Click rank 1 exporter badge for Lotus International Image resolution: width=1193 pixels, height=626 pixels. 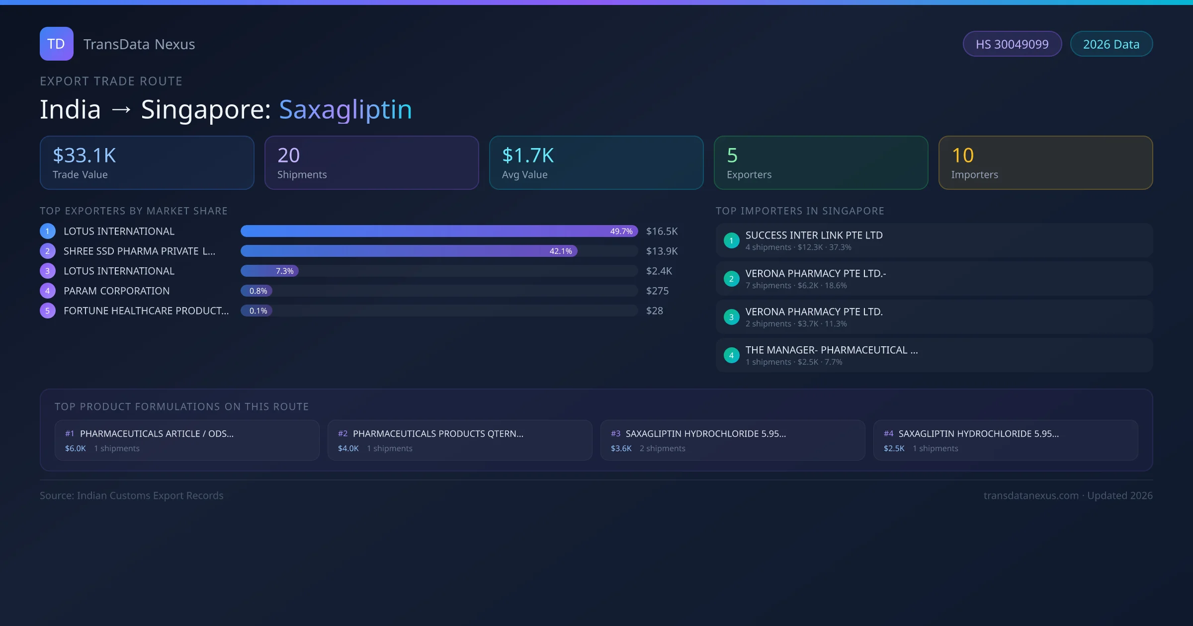(48, 231)
